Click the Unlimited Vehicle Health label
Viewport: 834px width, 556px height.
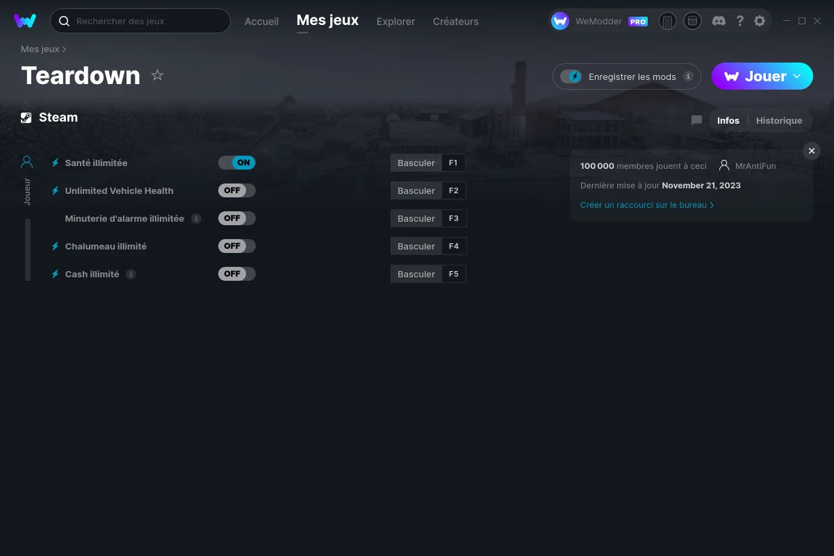pyautogui.click(x=119, y=190)
